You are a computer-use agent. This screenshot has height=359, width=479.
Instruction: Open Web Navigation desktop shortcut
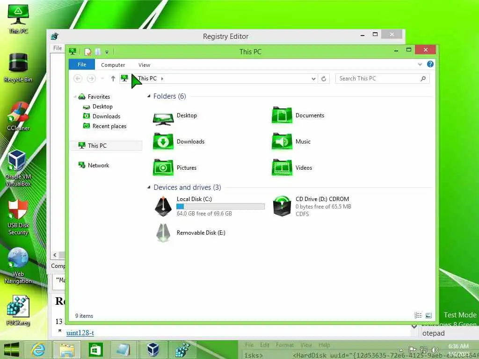[x=18, y=266]
